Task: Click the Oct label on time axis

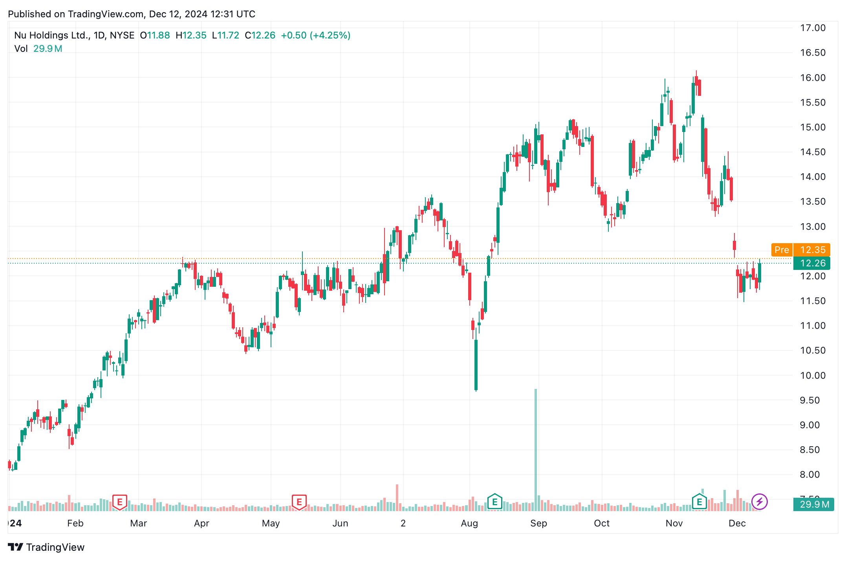Action: [602, 523]
